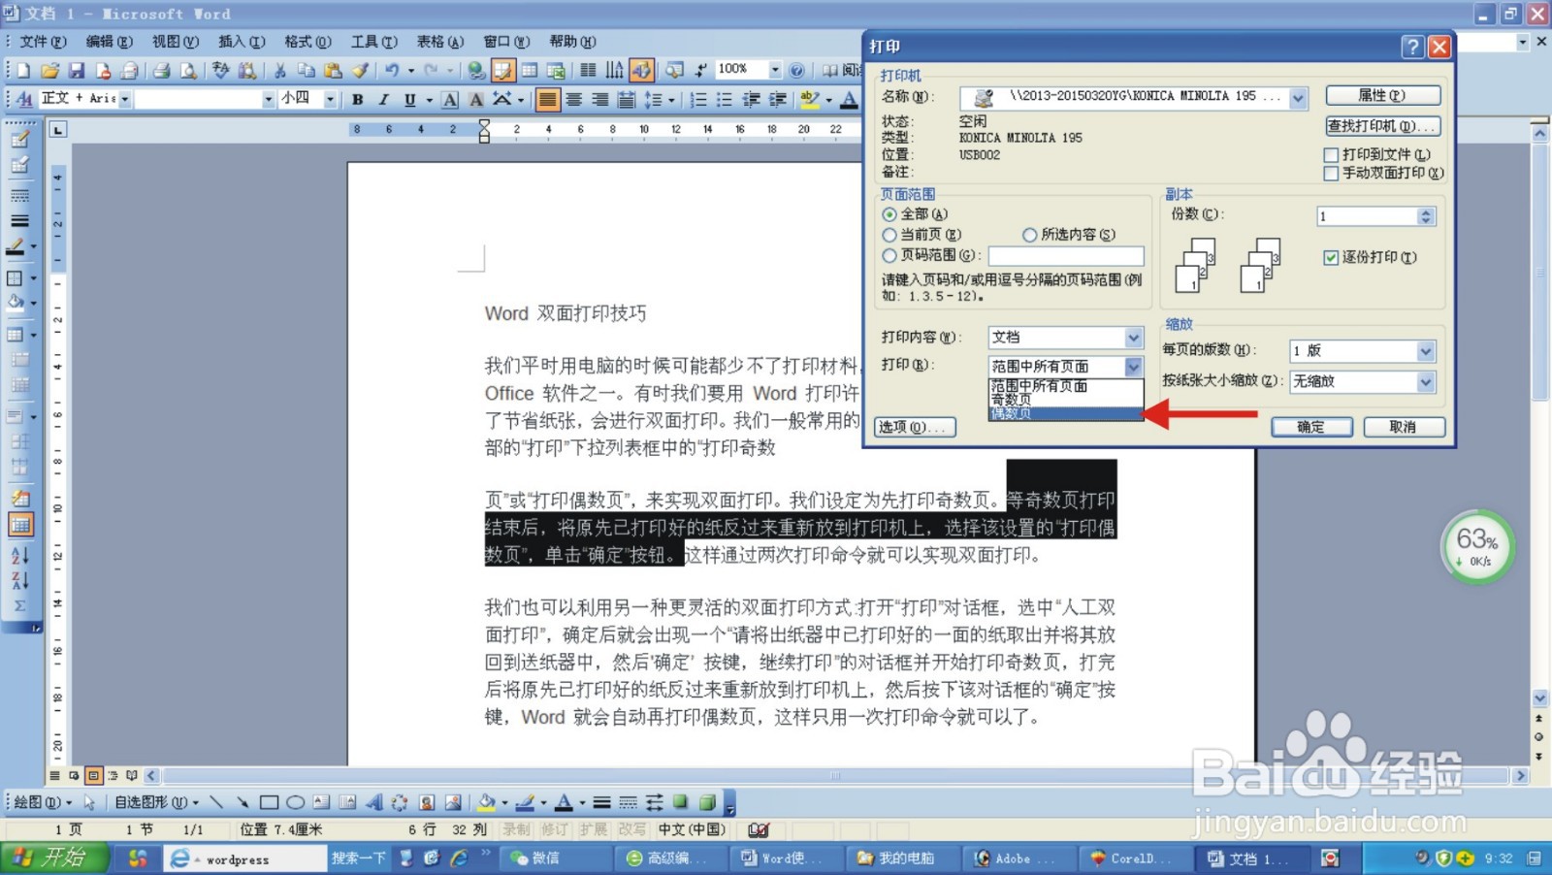Open the style dropdown arrow
This screenshot has width=1552, height=875.
point(124,99)
